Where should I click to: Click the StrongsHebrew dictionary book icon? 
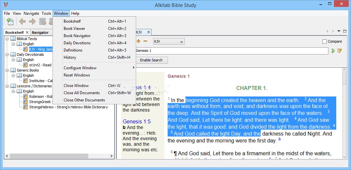(26, 107)
